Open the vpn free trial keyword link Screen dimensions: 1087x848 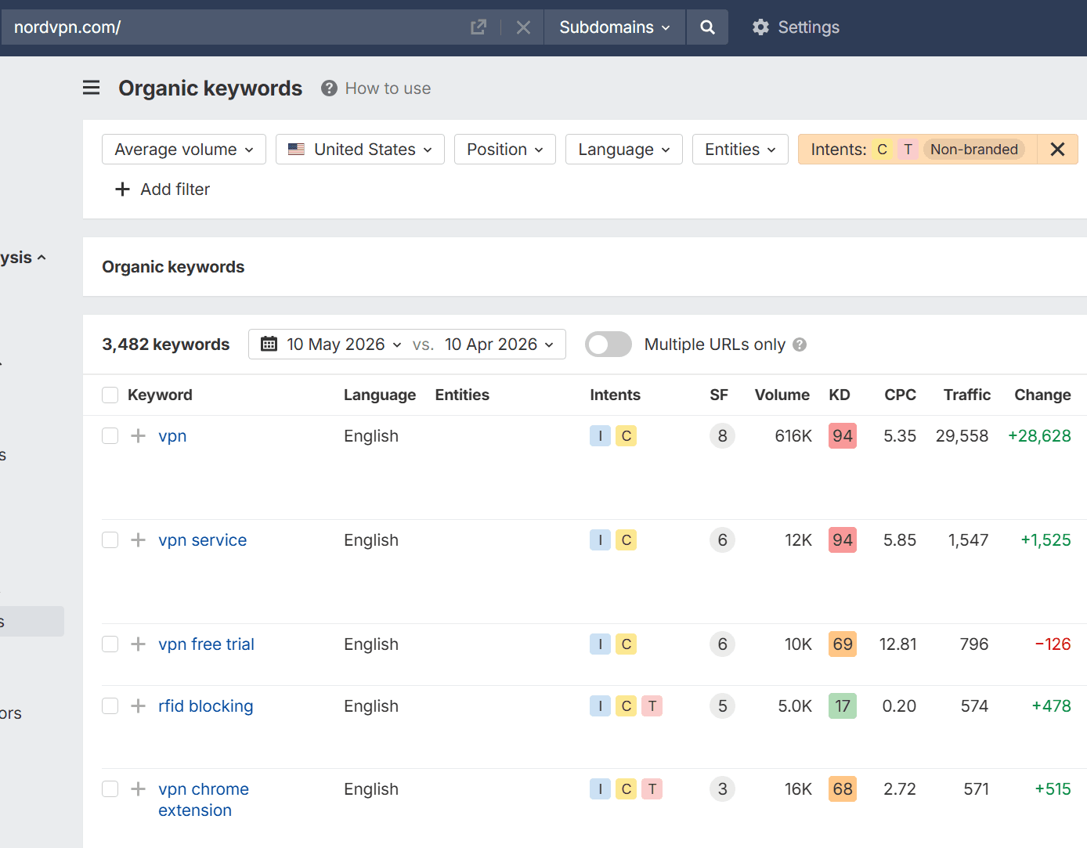point(207,644)
